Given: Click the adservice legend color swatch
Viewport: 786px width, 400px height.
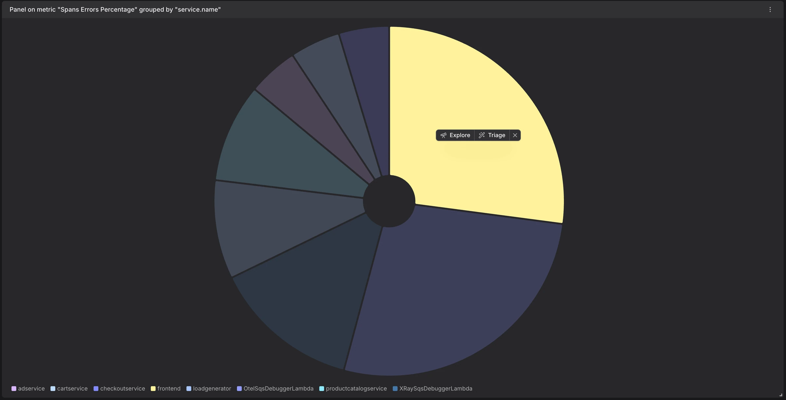Looking at the screenshot, I should click(x=14, y=389).
